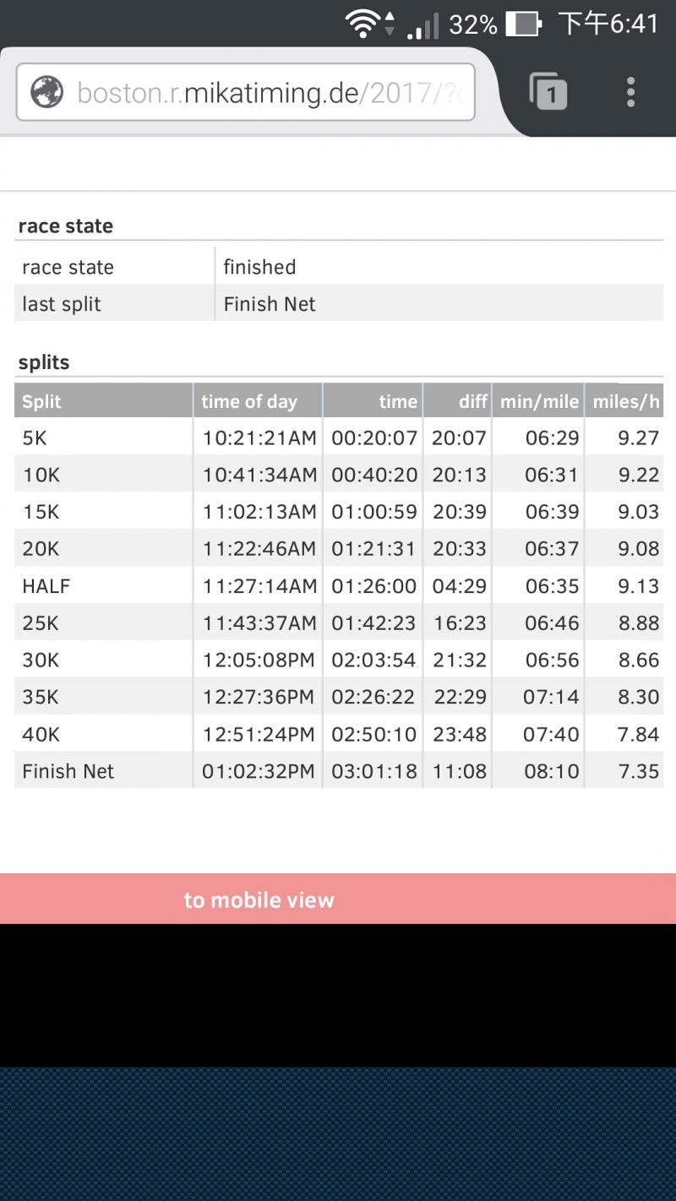Click the 'diff' column header

pyautogui.click(x=473, y=401)
